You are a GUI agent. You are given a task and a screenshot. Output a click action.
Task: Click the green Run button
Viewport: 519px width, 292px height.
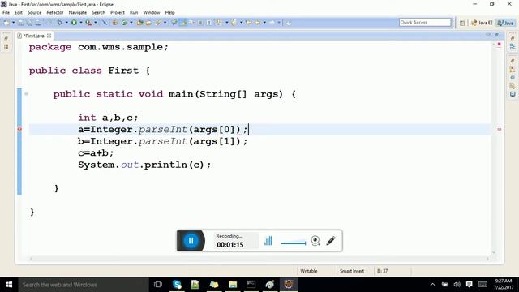74,23
